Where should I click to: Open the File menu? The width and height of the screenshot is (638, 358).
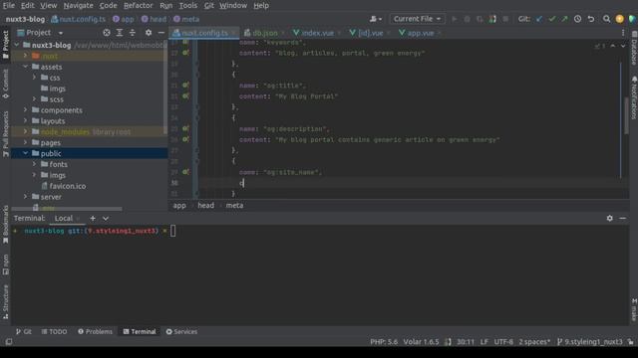click(8, 5)
